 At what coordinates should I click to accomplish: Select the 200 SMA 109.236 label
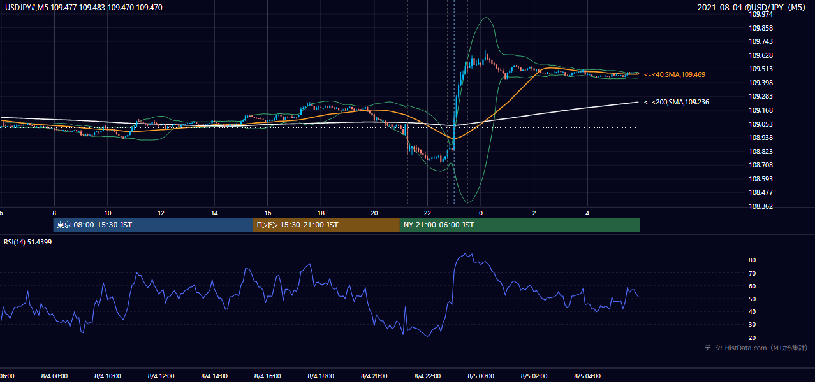pyautogui.click(x=676, y=102)
